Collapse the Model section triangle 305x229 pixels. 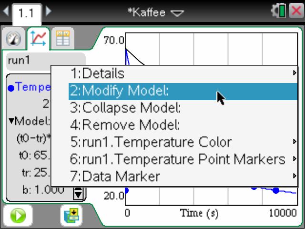pos(11,120)
